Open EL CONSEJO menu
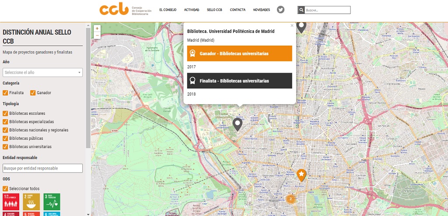 pyautogui.click(x=168, y=10)
